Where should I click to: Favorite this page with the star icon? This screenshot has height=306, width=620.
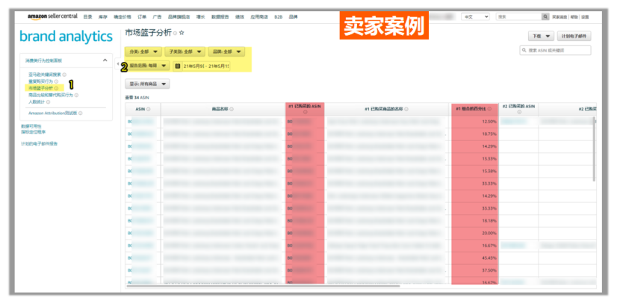coord(182,33)
